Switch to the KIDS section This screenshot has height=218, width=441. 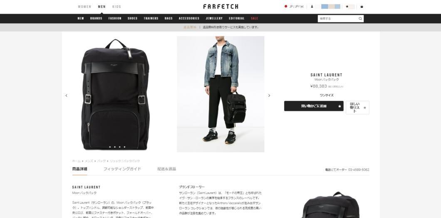click(116, 7)
